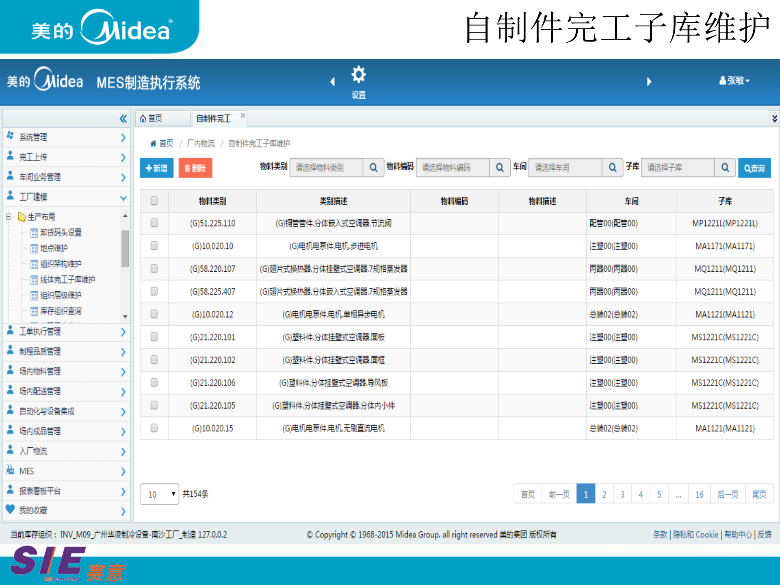Check the row for (G)10.020.15
780x585 pixels.
pos(154,428)
